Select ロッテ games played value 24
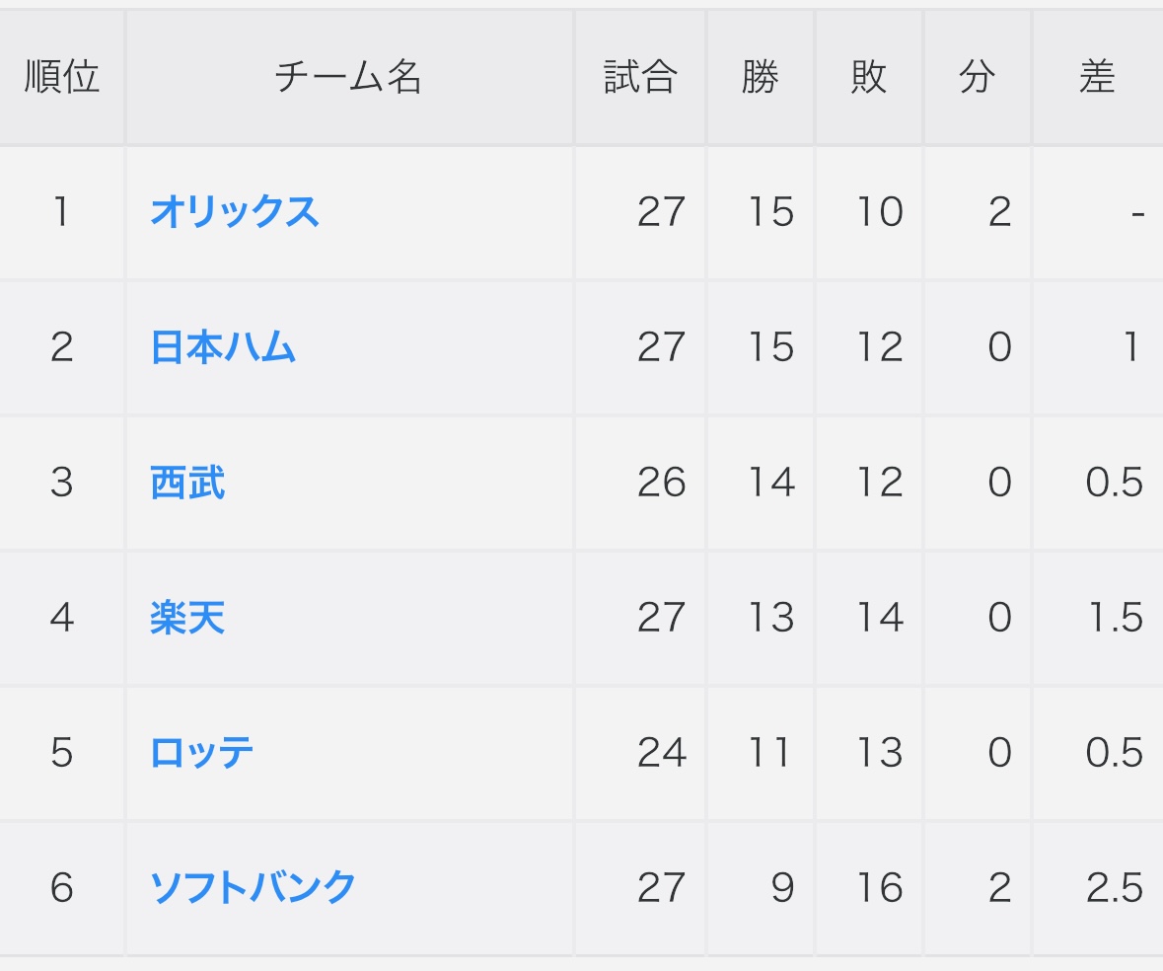Screen dimensions: 1163x971 tap(662, 753)
